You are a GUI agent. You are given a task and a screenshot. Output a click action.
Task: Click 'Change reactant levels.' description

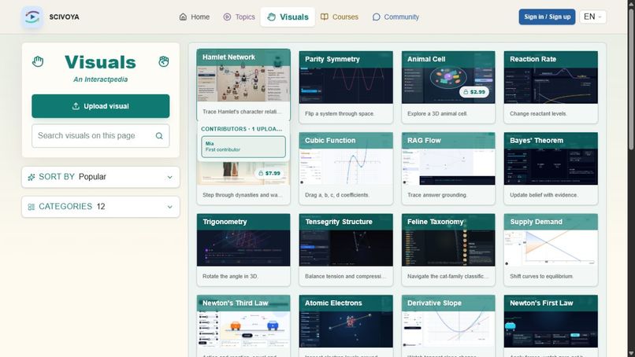(x=538, y=114)
